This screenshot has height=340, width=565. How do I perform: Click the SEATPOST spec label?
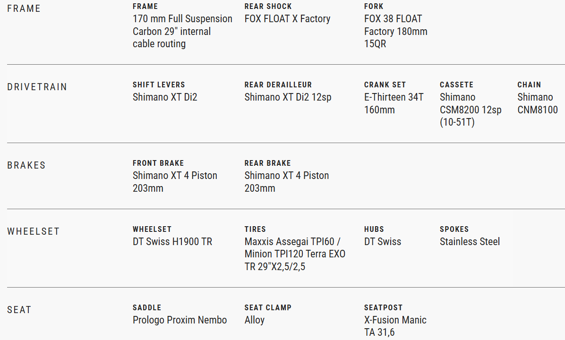coord(383,308)
